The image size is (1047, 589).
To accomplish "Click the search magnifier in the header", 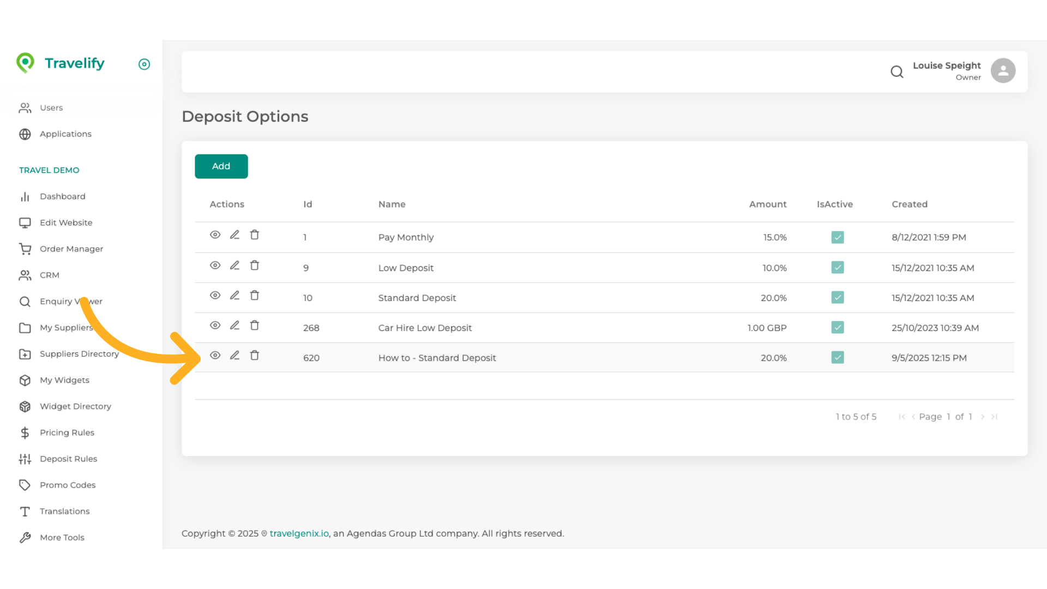I will click(896, 71).
